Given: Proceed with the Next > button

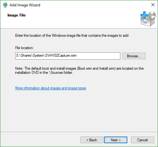Looking at the screenshot, I should tap(116, 140).
